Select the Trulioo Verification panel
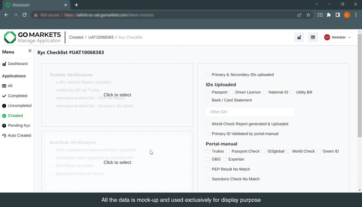This screenshot has width=362, height=207. [117, 95]
